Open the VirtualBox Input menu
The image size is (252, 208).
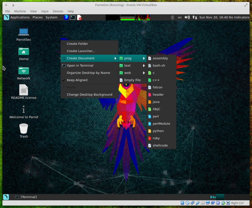[x=45, y=11]
